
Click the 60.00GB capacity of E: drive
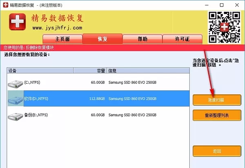pos(98,115)
